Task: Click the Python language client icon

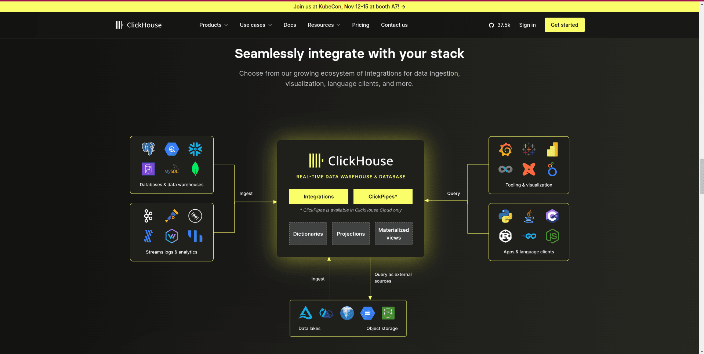Action: click(x=505, y=216)
